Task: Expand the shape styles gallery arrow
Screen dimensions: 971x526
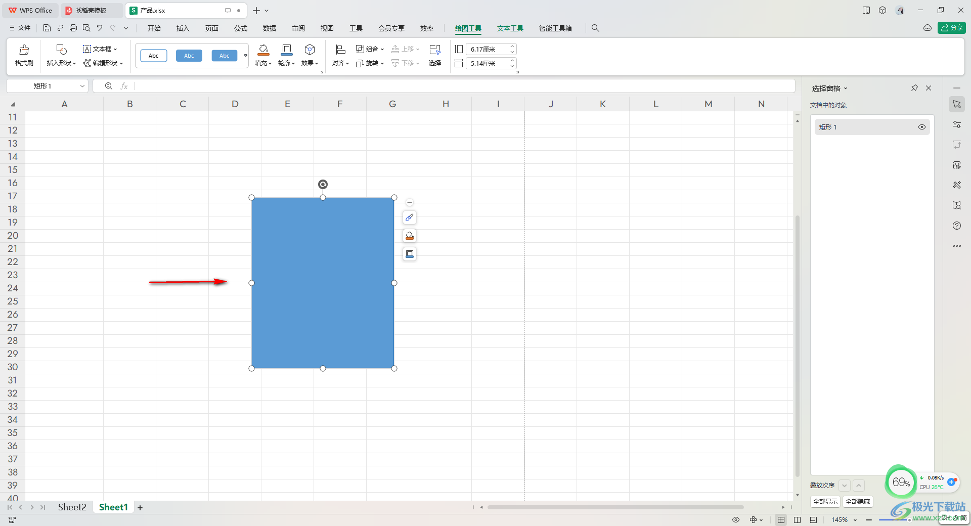Action: (x=246, y=56)
